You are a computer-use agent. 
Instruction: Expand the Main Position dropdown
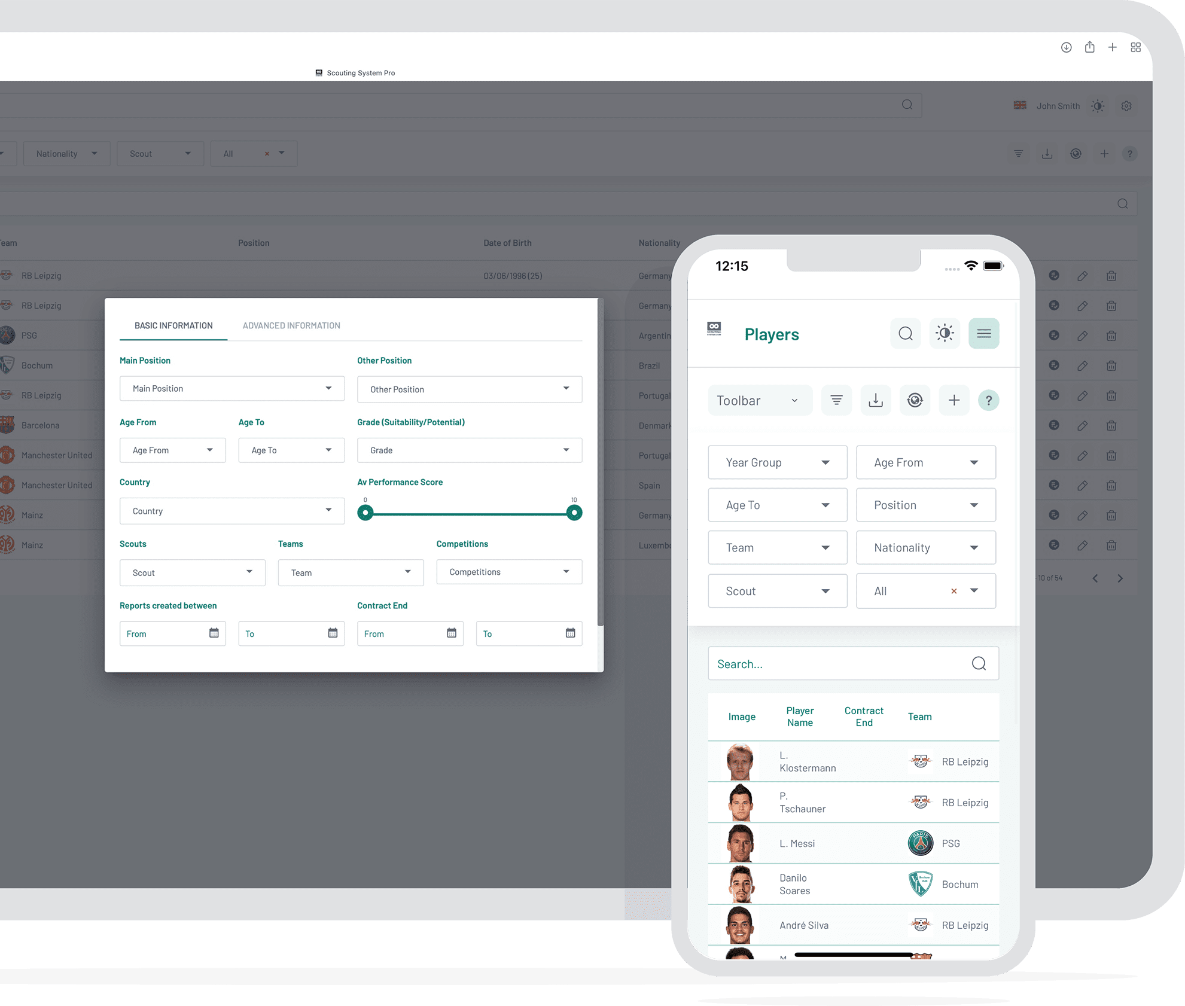click(230, 388)
